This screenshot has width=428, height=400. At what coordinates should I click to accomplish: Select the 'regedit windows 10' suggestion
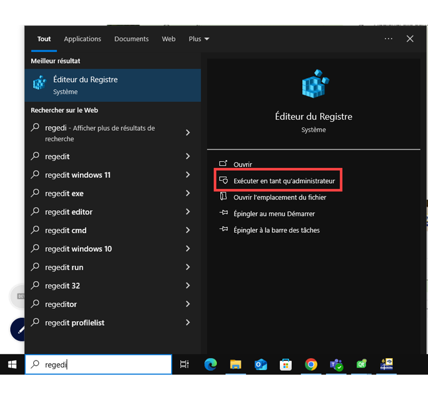[78, 249]
